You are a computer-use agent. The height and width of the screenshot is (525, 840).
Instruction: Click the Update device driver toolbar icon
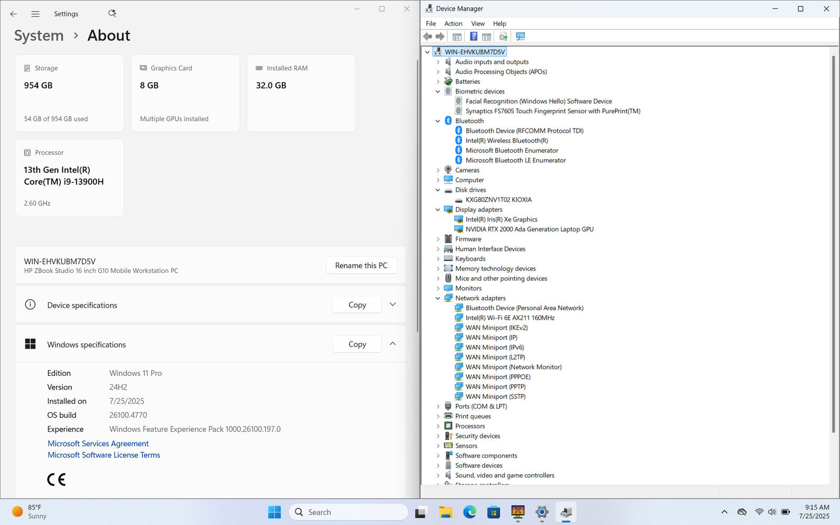click(x=503, y=37)
